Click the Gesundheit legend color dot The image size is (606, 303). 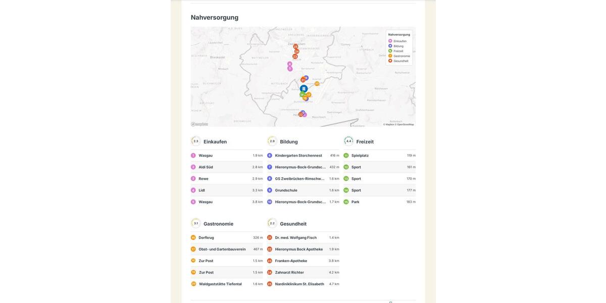(x=390, y=61)
